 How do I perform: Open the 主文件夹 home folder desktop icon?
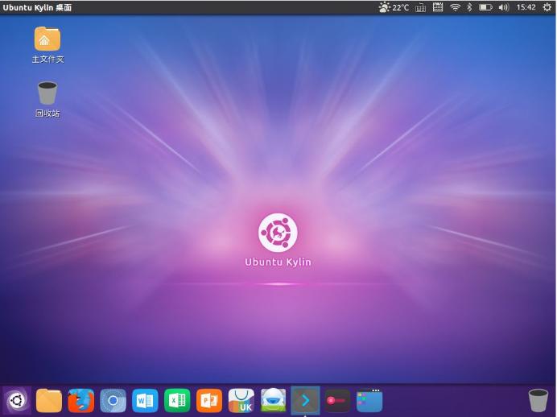click(47, 39)
